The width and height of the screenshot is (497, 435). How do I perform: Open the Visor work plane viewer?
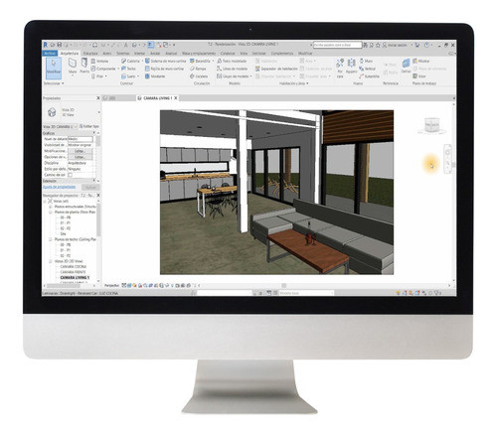click(x=419, y=76)
